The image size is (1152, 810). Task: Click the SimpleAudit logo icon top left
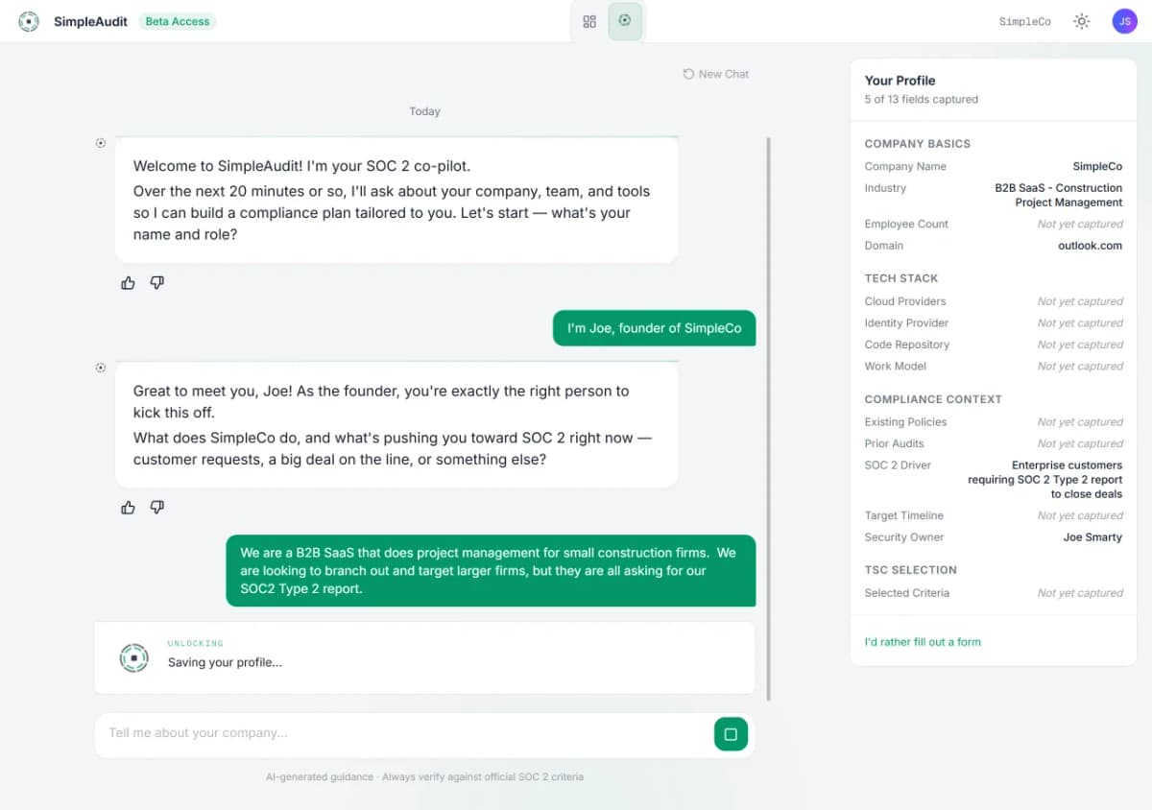click(x=28, y=20)
